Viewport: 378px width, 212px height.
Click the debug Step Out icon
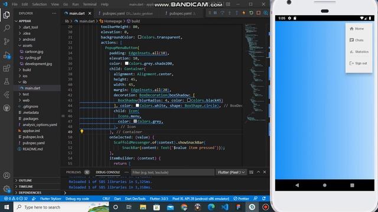click(236, 13)
